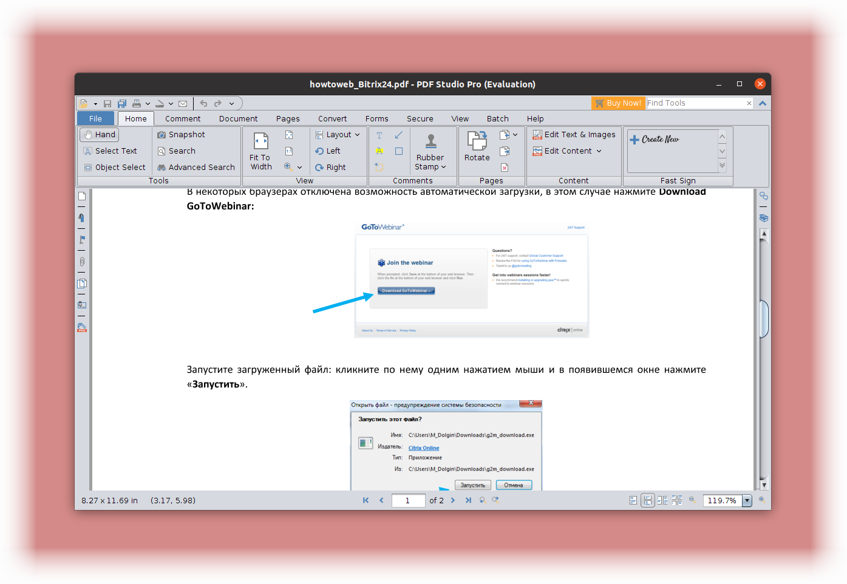Open Advanced Search
The image size is (847, 584).
(x=196, y=168)
